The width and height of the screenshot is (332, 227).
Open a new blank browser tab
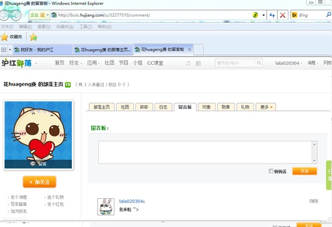pyautogui.click(x=198, y=50)
